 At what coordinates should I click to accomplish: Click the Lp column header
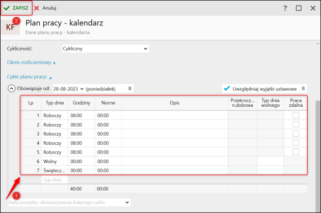[31, 103]
